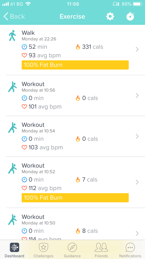This screenshot has height=259, width=145.
Task: Open the Monday 10:56 Workout chevron
Action: pos(137,96)
